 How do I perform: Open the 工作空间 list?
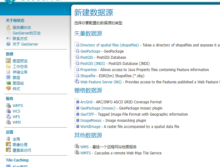pyautogui.click(x=20, y=66)
